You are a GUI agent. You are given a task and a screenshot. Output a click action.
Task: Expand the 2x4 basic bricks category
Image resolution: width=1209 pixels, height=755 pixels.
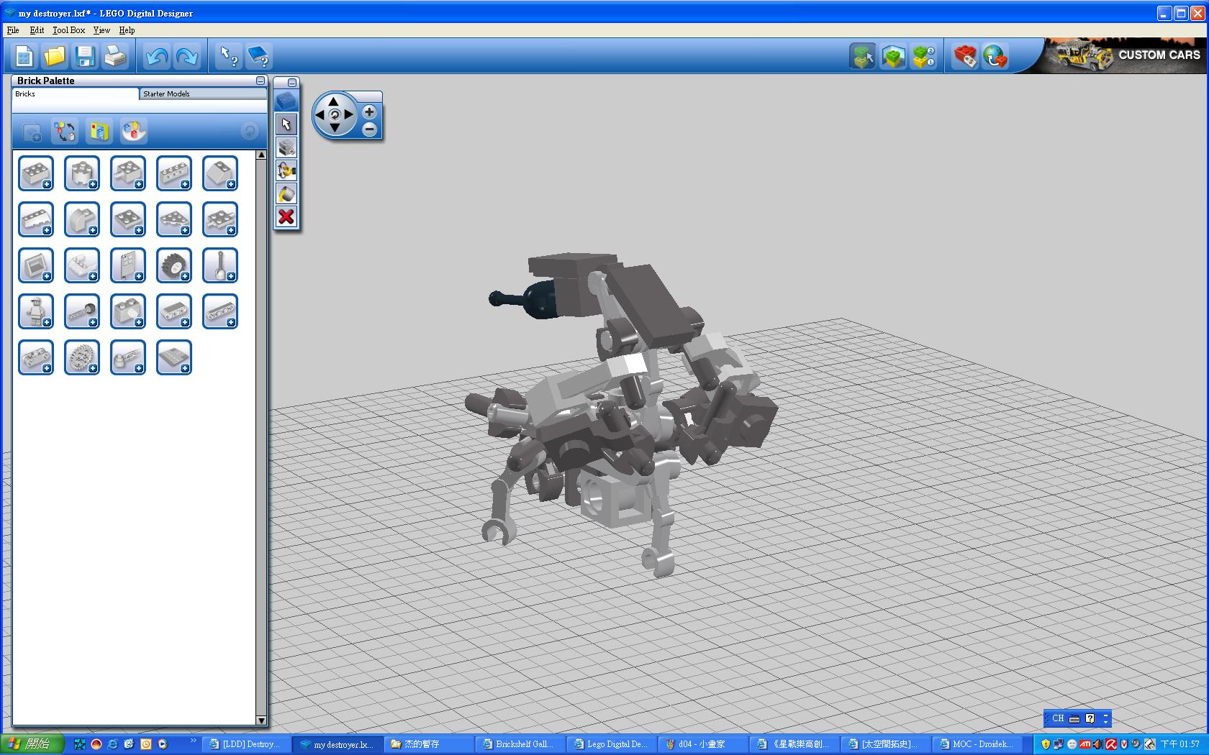click(36, 173)
